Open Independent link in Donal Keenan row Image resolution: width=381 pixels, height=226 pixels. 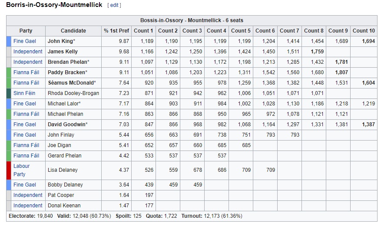[x=28, y=206]
